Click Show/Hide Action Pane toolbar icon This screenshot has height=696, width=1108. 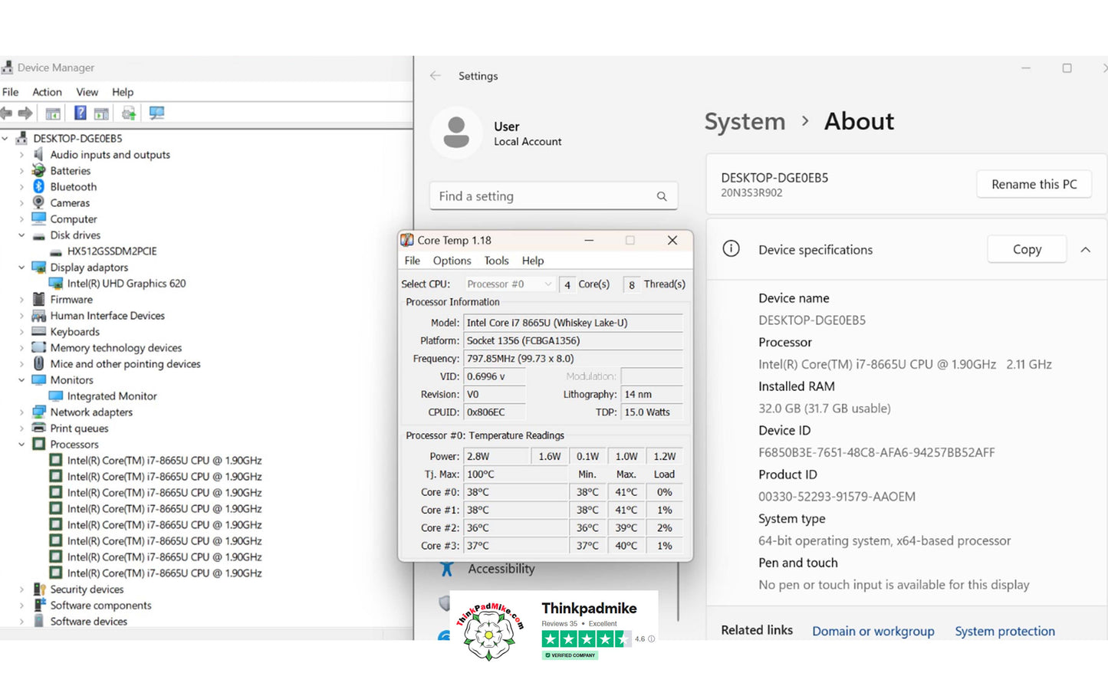click(101, 113)
